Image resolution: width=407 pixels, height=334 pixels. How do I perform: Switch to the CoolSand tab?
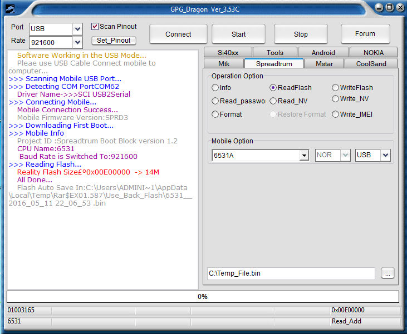(371, 63)
